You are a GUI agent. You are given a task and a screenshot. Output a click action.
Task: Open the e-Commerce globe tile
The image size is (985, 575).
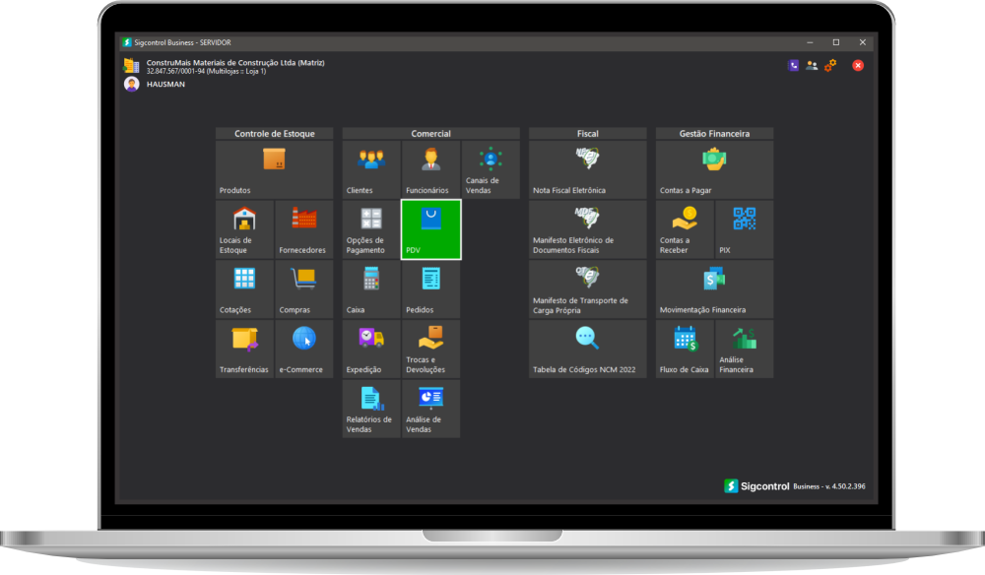point(303,349)
